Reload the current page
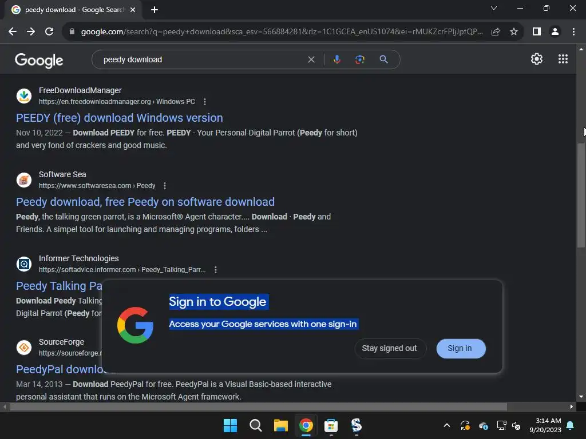586x439 pixels. click(49, 32)
